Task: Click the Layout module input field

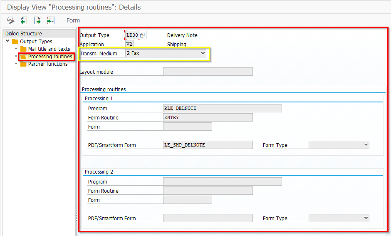Action: click(x=208, y=72)
